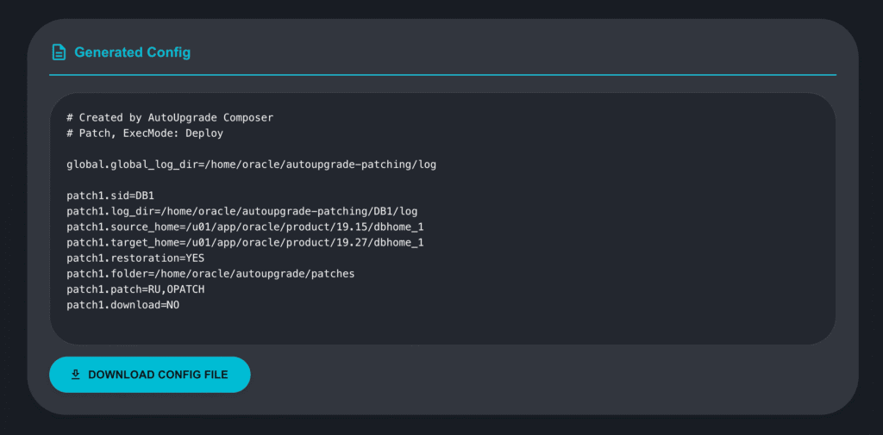Click 'Deploy' in the ExecMode comment

pos(204,133)
